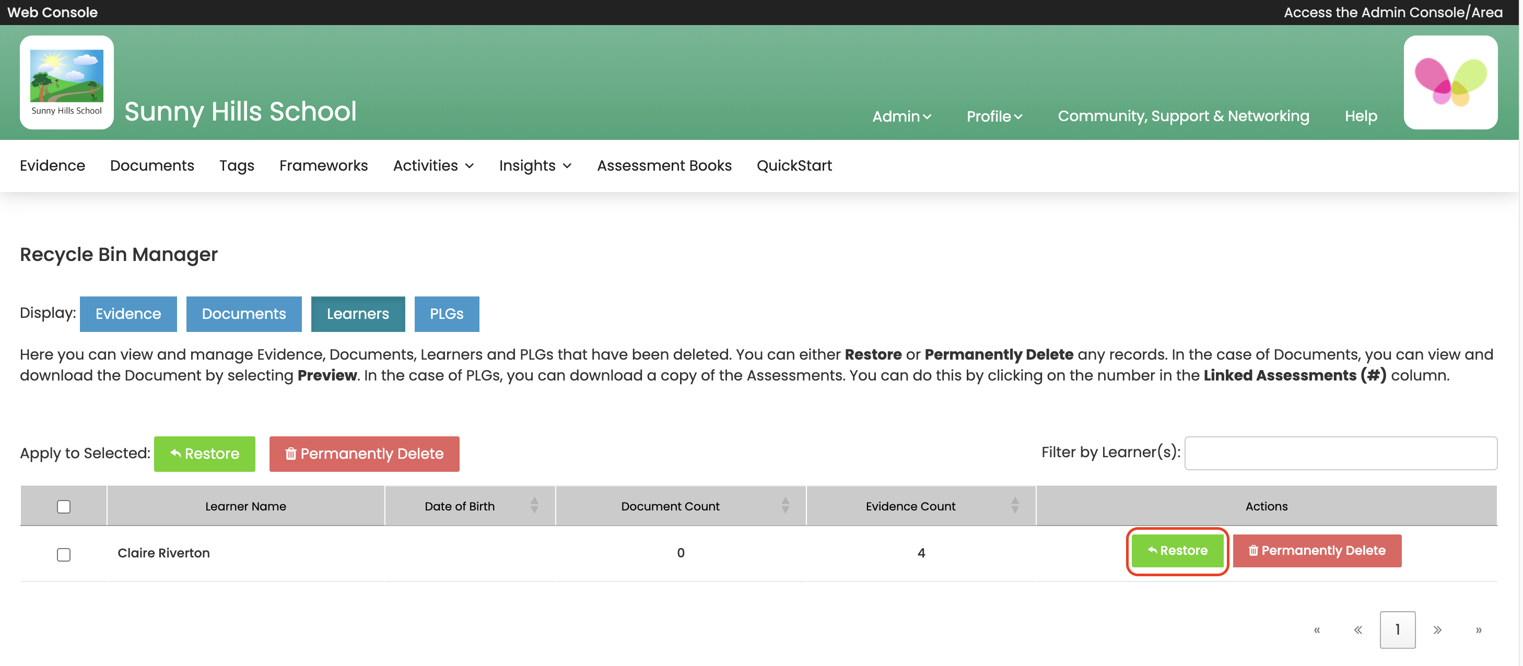Go to first page arrow
Image resolution: width=1523 pixels, height=666 pixels.
coord(1317,629)
